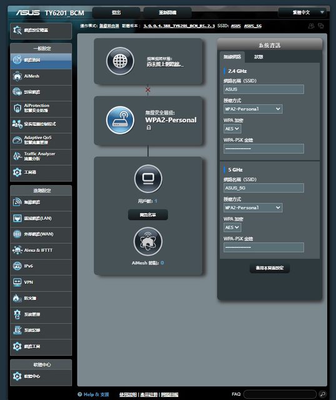The height and width of the screenshot is (400, 336).
Task: Open Alexa & IFTTT settings
Action: 41,250
